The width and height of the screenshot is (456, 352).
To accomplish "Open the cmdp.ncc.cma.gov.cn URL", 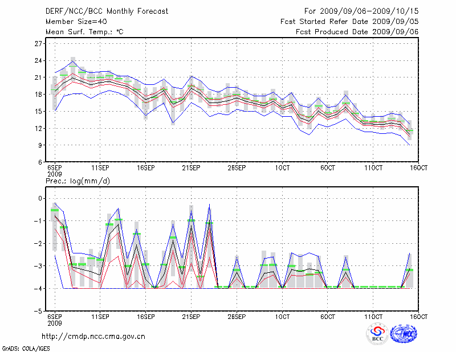I will click(x=93, y=336).
